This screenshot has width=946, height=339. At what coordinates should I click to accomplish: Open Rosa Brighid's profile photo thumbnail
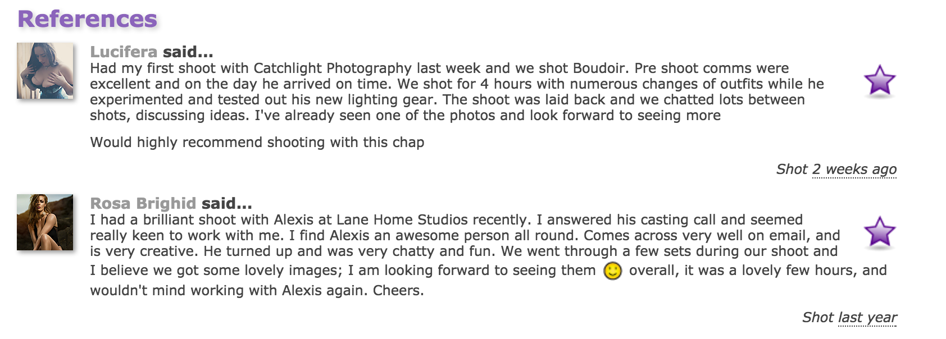pyautogui.click(x=45, y=222)
